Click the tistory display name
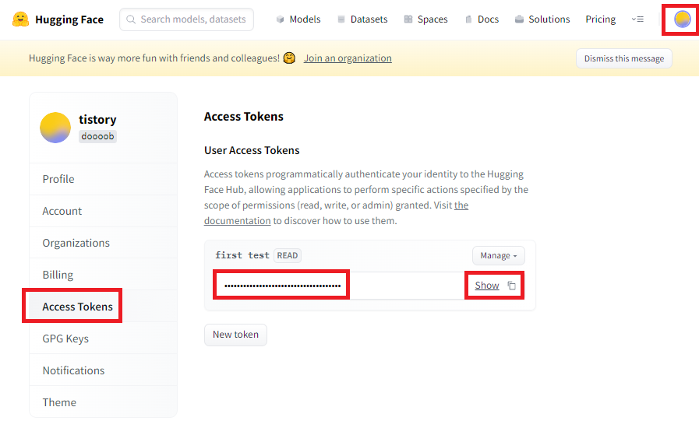This screenshot has height=428, width=699. pos(97,119)
